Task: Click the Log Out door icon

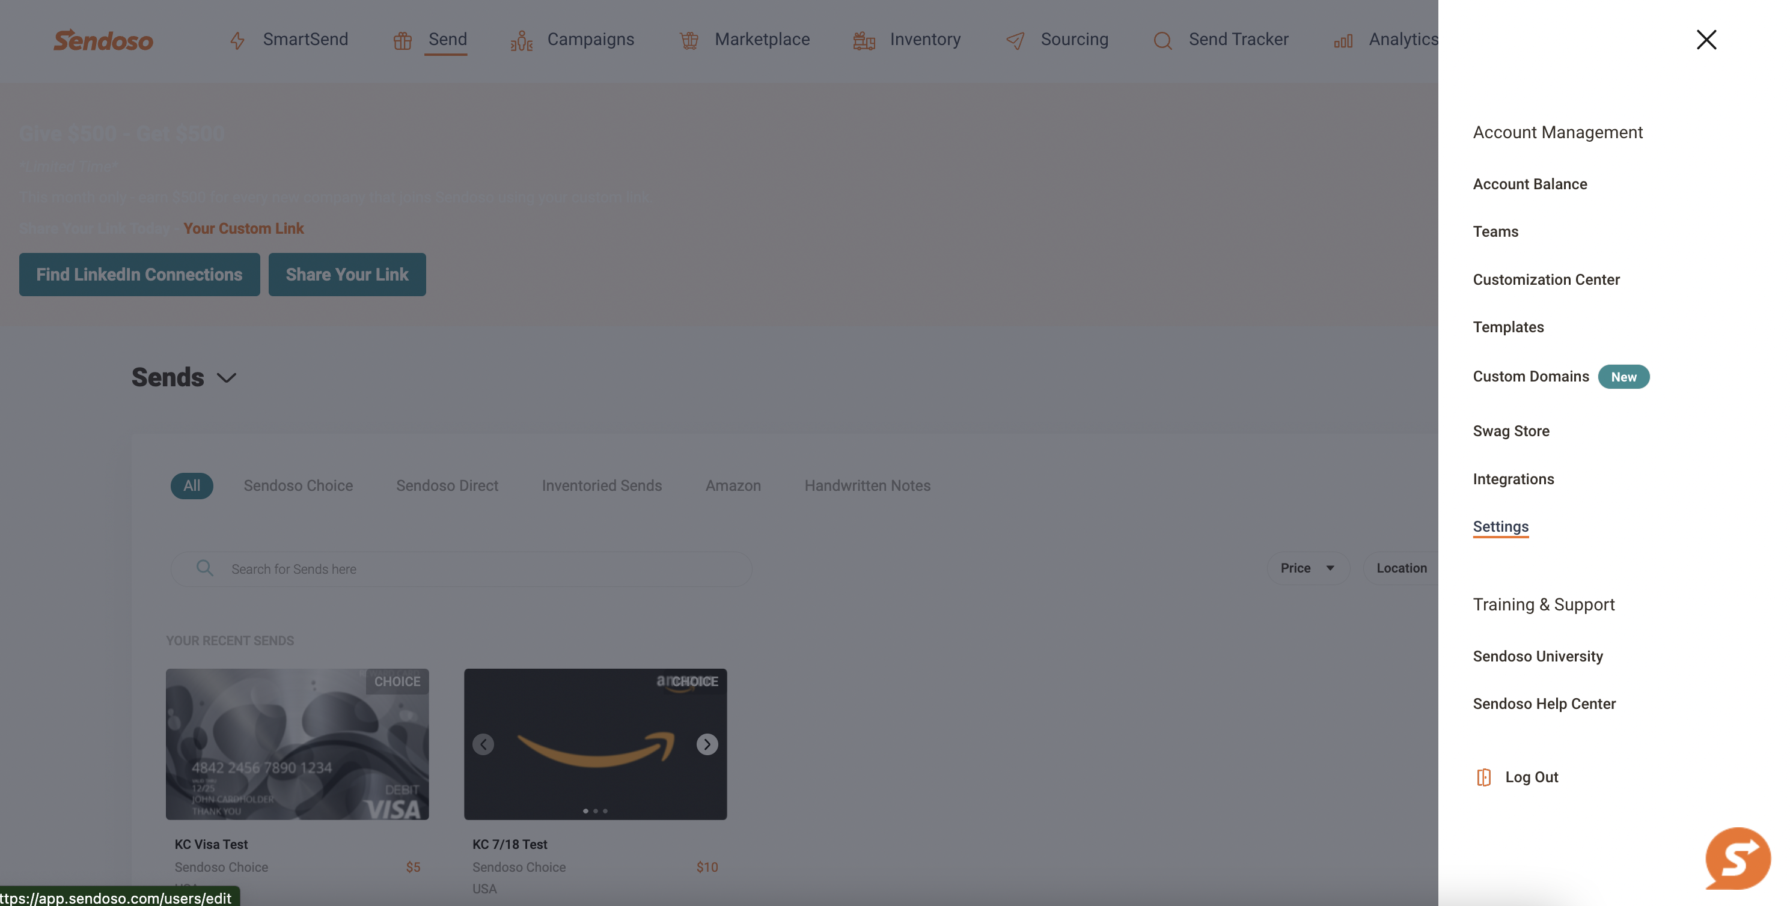Action: click(1483, 777)
